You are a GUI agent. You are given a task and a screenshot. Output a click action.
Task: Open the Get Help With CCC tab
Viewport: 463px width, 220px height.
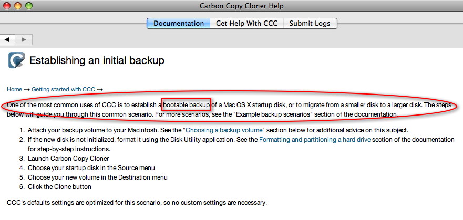247,23
